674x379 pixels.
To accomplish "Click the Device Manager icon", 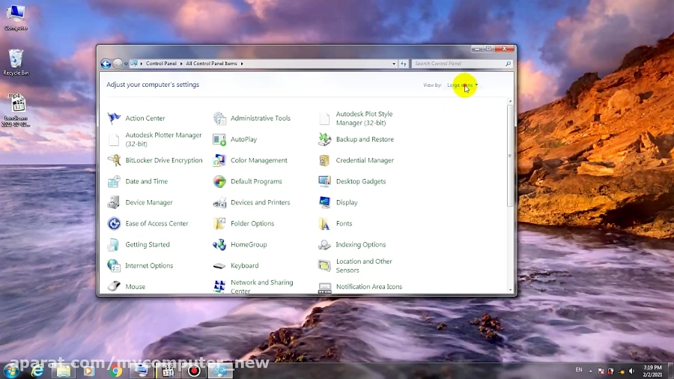I will coord(114,202).
